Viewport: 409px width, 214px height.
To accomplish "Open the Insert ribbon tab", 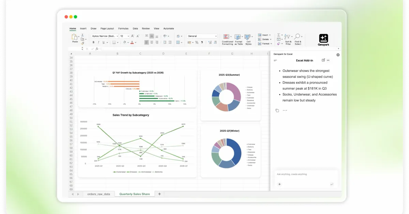I will [x=83, y=29].
